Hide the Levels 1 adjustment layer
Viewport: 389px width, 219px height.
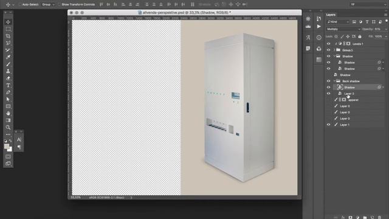click(x=328, y=44)
